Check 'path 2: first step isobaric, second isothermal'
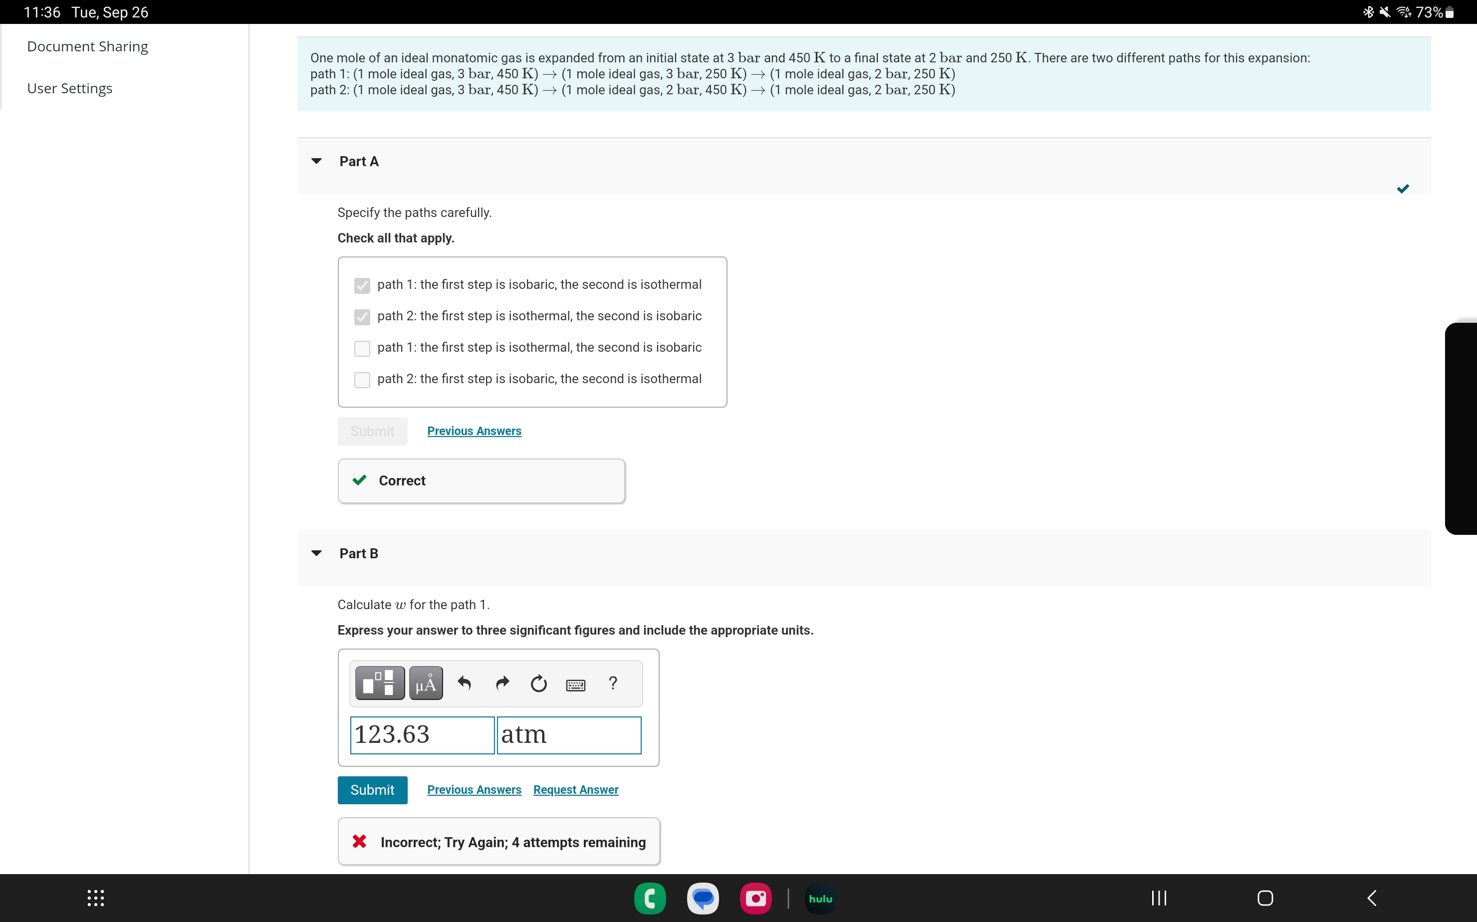The image size is (1477, 922). click(362, 379)
